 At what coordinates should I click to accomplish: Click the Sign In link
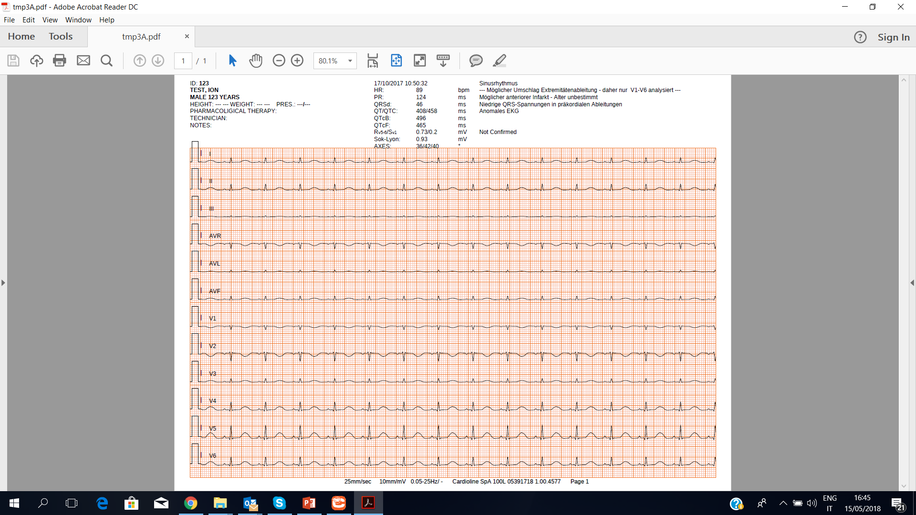pyautogui.click(x=893, y=37)
